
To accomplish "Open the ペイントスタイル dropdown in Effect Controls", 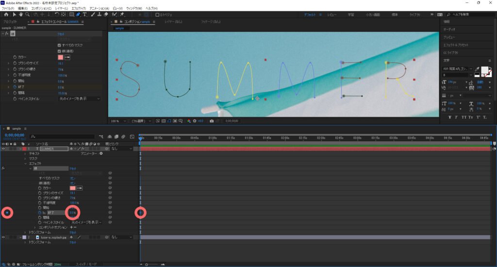I will [x=80, y=99].
